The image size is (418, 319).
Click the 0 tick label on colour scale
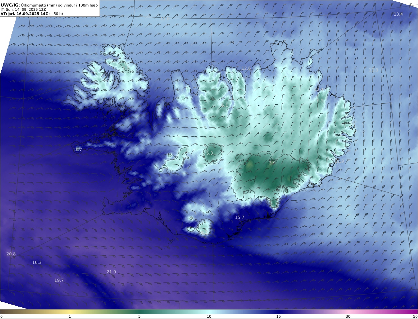click(x=1, y=316)
